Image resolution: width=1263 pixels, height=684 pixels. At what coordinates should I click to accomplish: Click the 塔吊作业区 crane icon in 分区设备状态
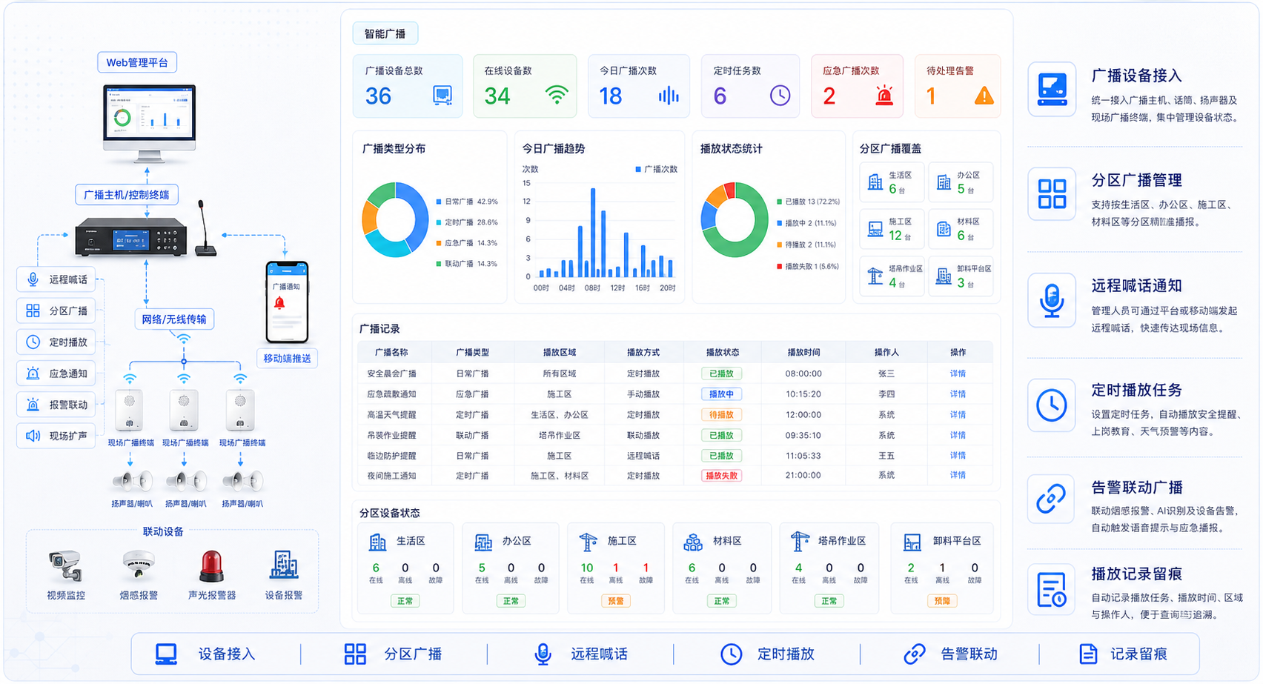[800, 542]
